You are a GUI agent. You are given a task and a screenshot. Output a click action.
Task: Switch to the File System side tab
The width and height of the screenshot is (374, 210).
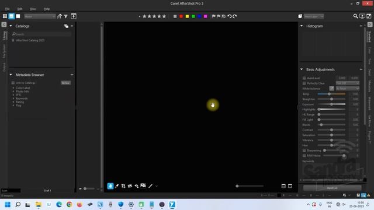pos(4,51)
